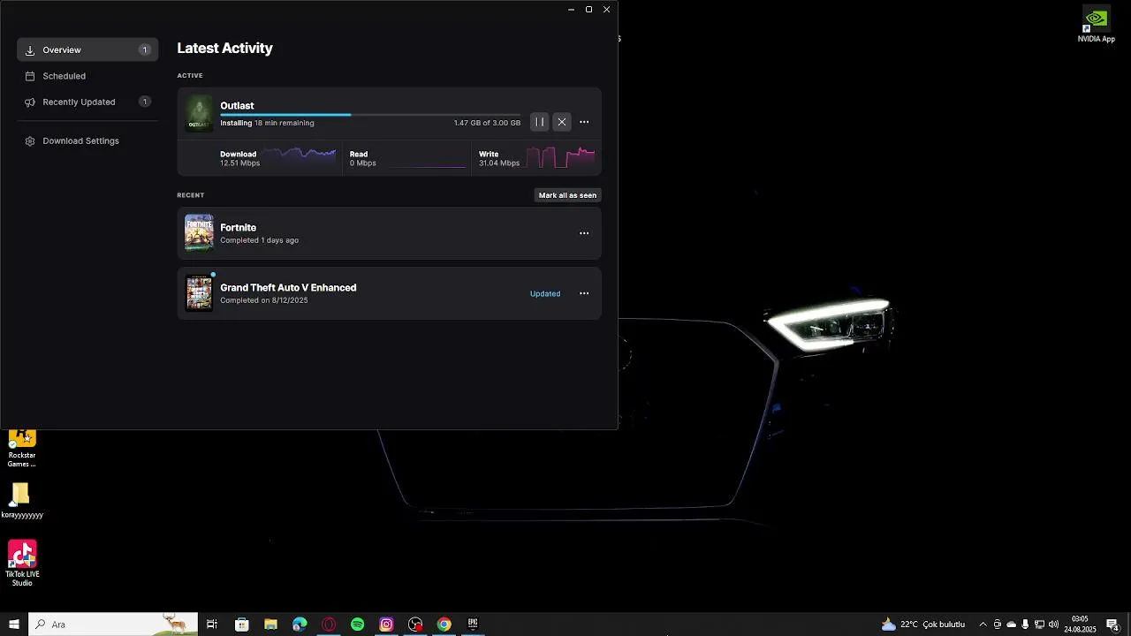This screenshot has width=1131, height=636.
Task: Click the Updated label on GTA V
Action: point(545,293)
